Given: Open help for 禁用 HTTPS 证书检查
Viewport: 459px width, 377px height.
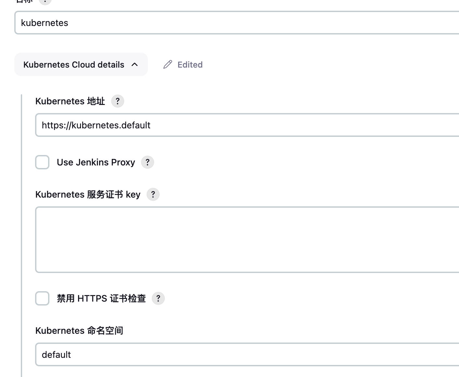Looking at the screenshot, I should click(158, 298).
